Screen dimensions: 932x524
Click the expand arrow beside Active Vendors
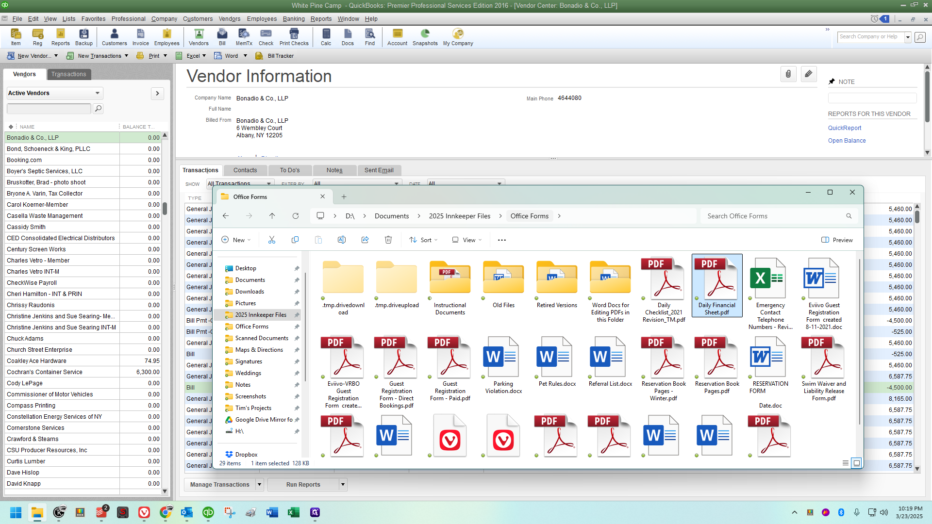click(157, 93)
